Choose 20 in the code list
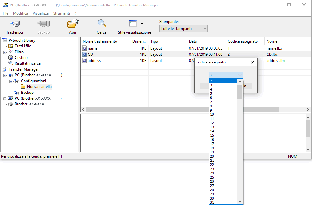Viewport: 312px width, 205px height. [x=223, y=156]
